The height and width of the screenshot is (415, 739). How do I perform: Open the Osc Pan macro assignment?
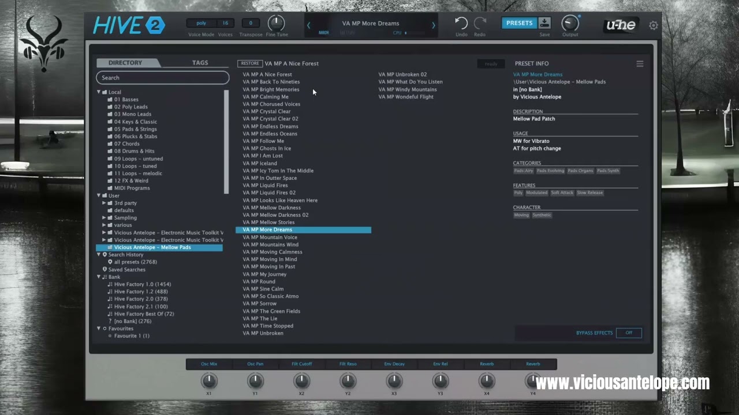(x=255, y=364)
